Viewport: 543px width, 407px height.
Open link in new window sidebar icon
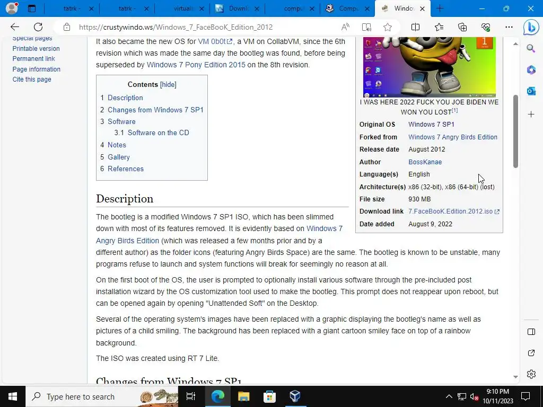click(x=531, y=353)
